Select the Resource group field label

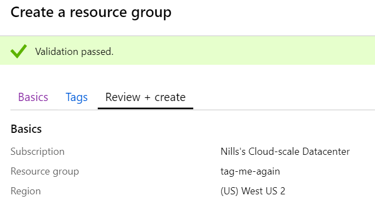[x=44, y=172]
